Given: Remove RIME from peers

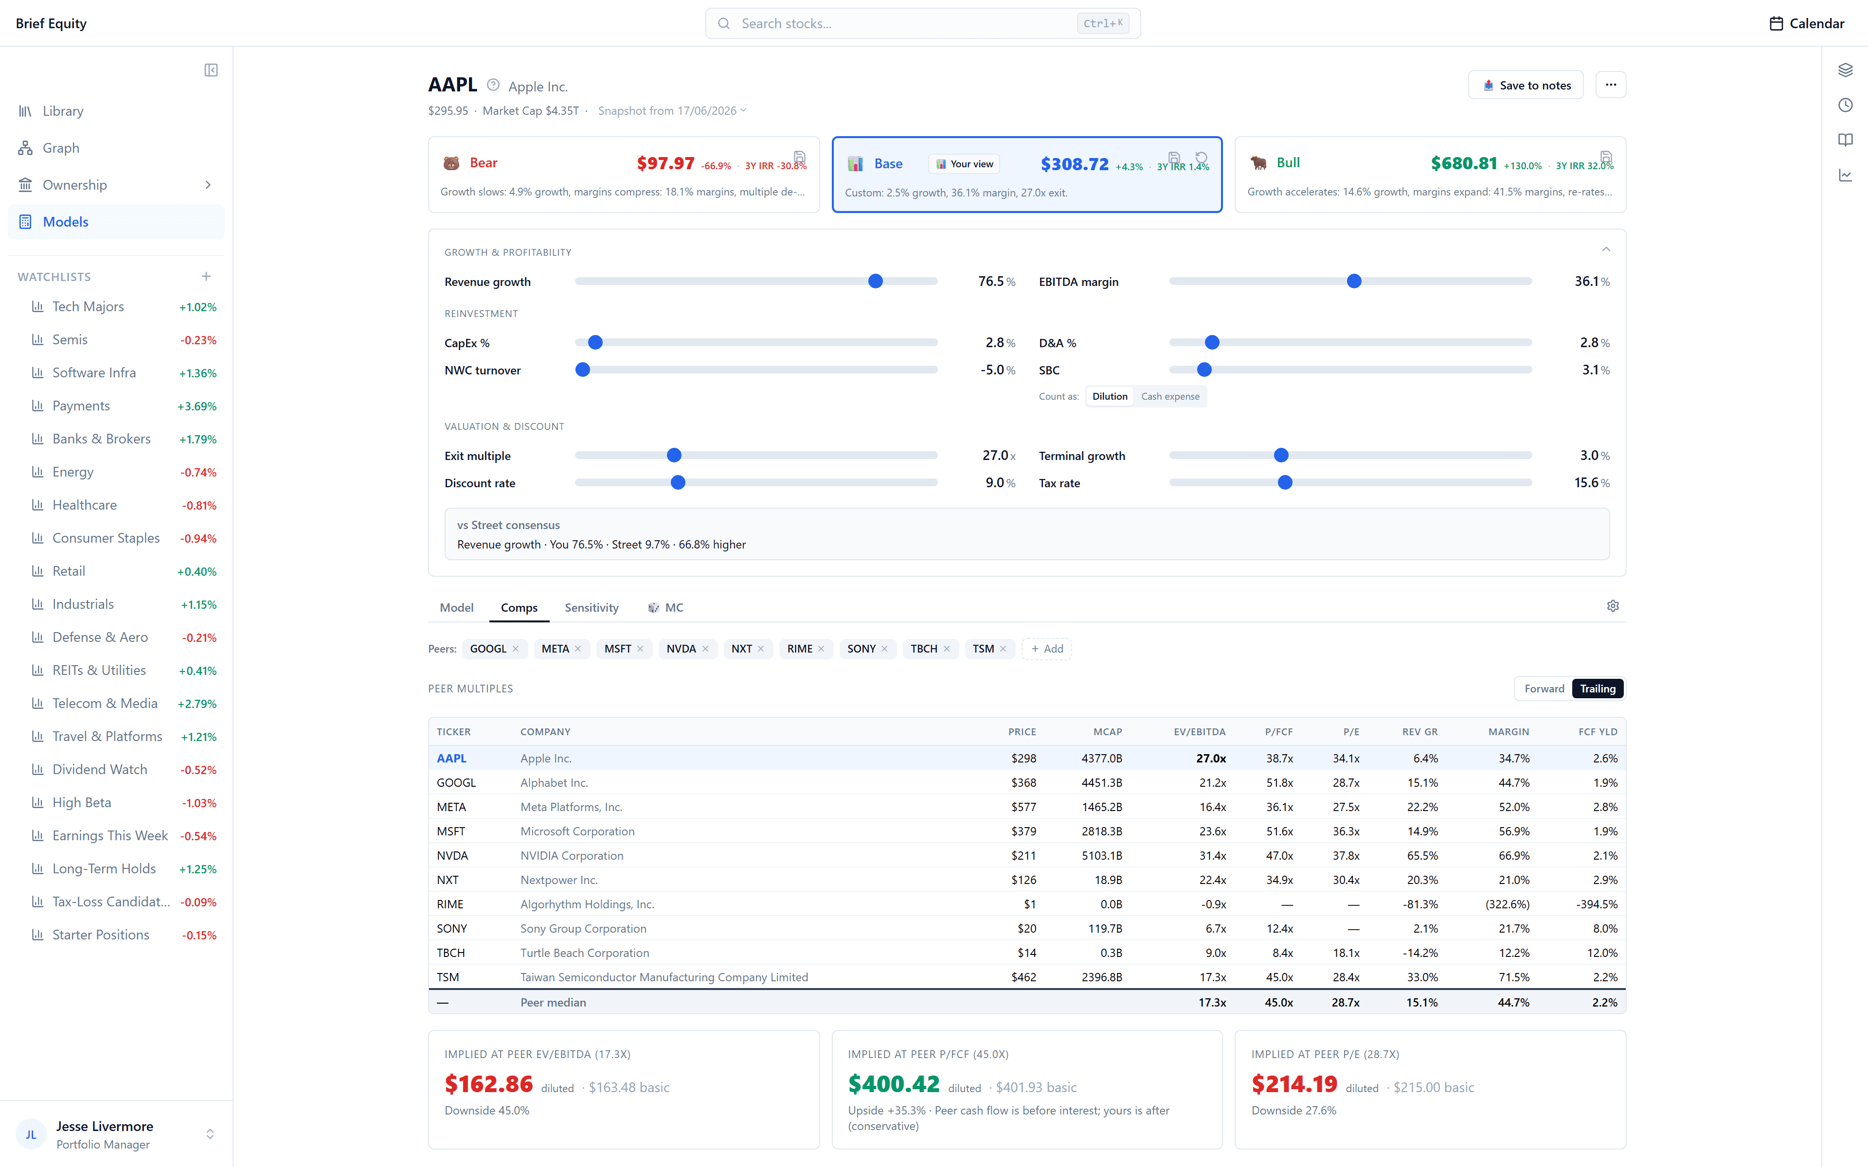Looking at the screenshot, I should tap(821, 649).
